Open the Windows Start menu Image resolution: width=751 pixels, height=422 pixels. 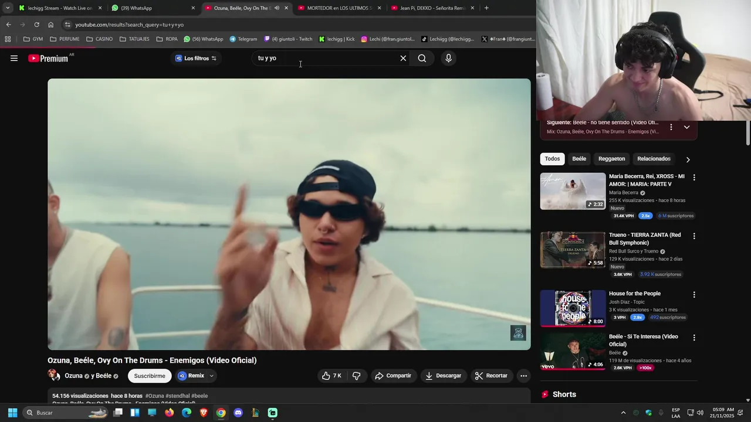[12, 413]
